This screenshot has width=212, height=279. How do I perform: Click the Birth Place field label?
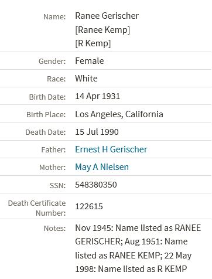[x=46, y=115]
